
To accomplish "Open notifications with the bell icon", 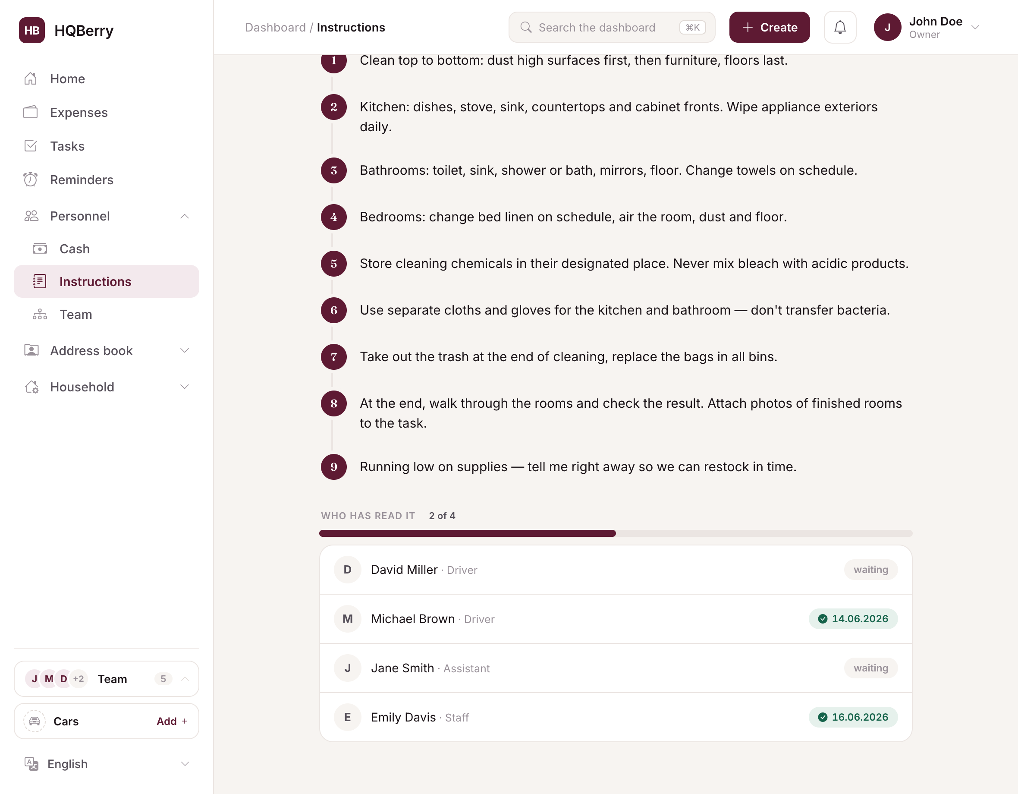I will (840, 28).
